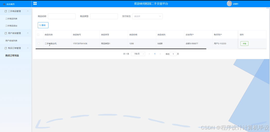Check the row checkbox for 二手电脑主机

[39, 44]
